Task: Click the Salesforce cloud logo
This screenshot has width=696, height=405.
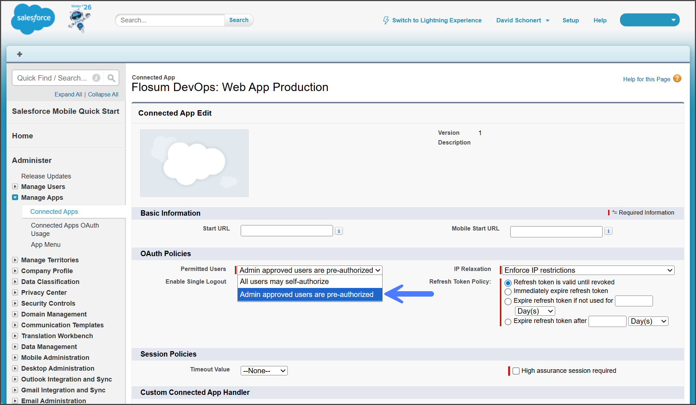Action: 33,19
